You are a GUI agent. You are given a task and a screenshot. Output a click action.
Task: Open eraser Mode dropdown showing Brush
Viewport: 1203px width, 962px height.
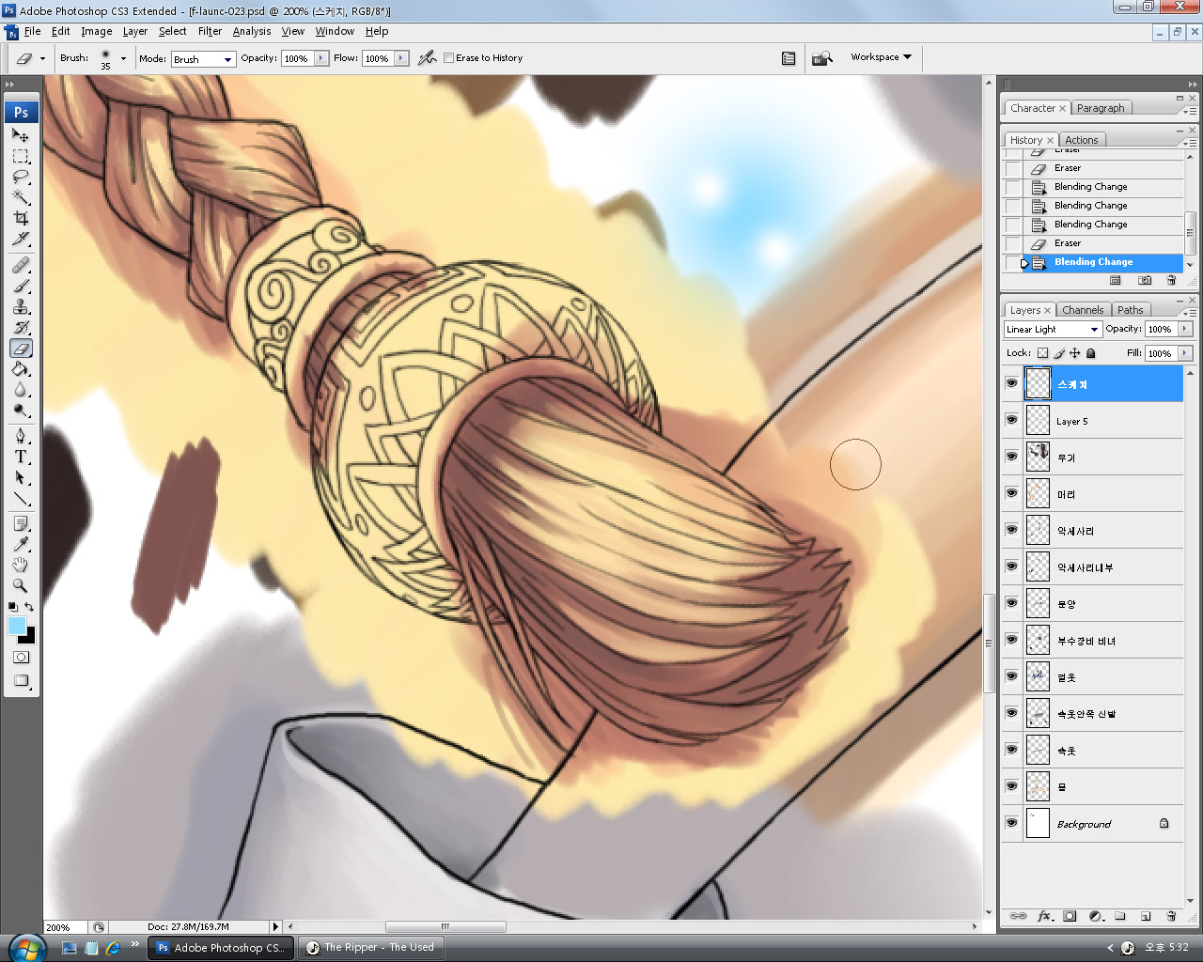[x=203, y=58]
